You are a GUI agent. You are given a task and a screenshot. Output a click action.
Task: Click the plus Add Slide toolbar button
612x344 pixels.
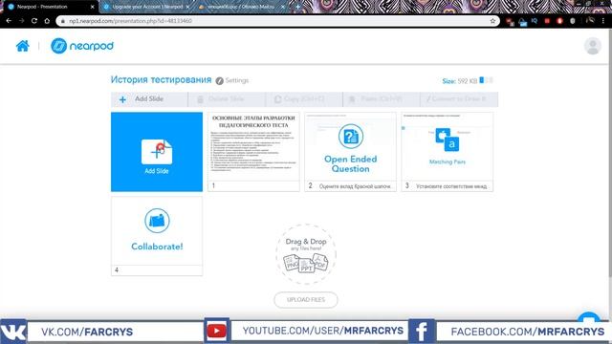click(x=149, y=99)
